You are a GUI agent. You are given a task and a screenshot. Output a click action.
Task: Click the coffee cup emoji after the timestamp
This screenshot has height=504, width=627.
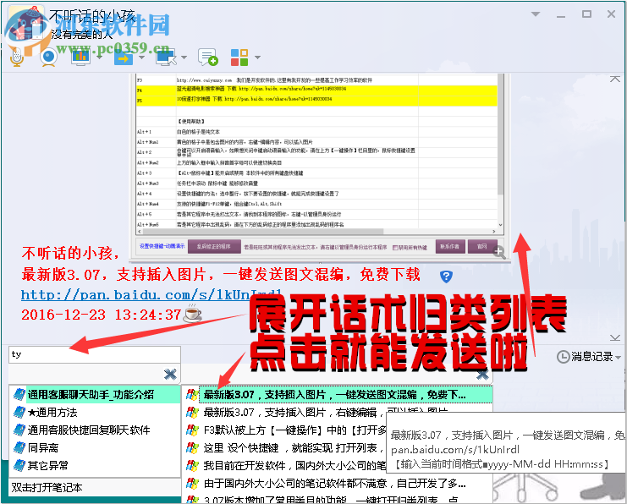[192, 314]
